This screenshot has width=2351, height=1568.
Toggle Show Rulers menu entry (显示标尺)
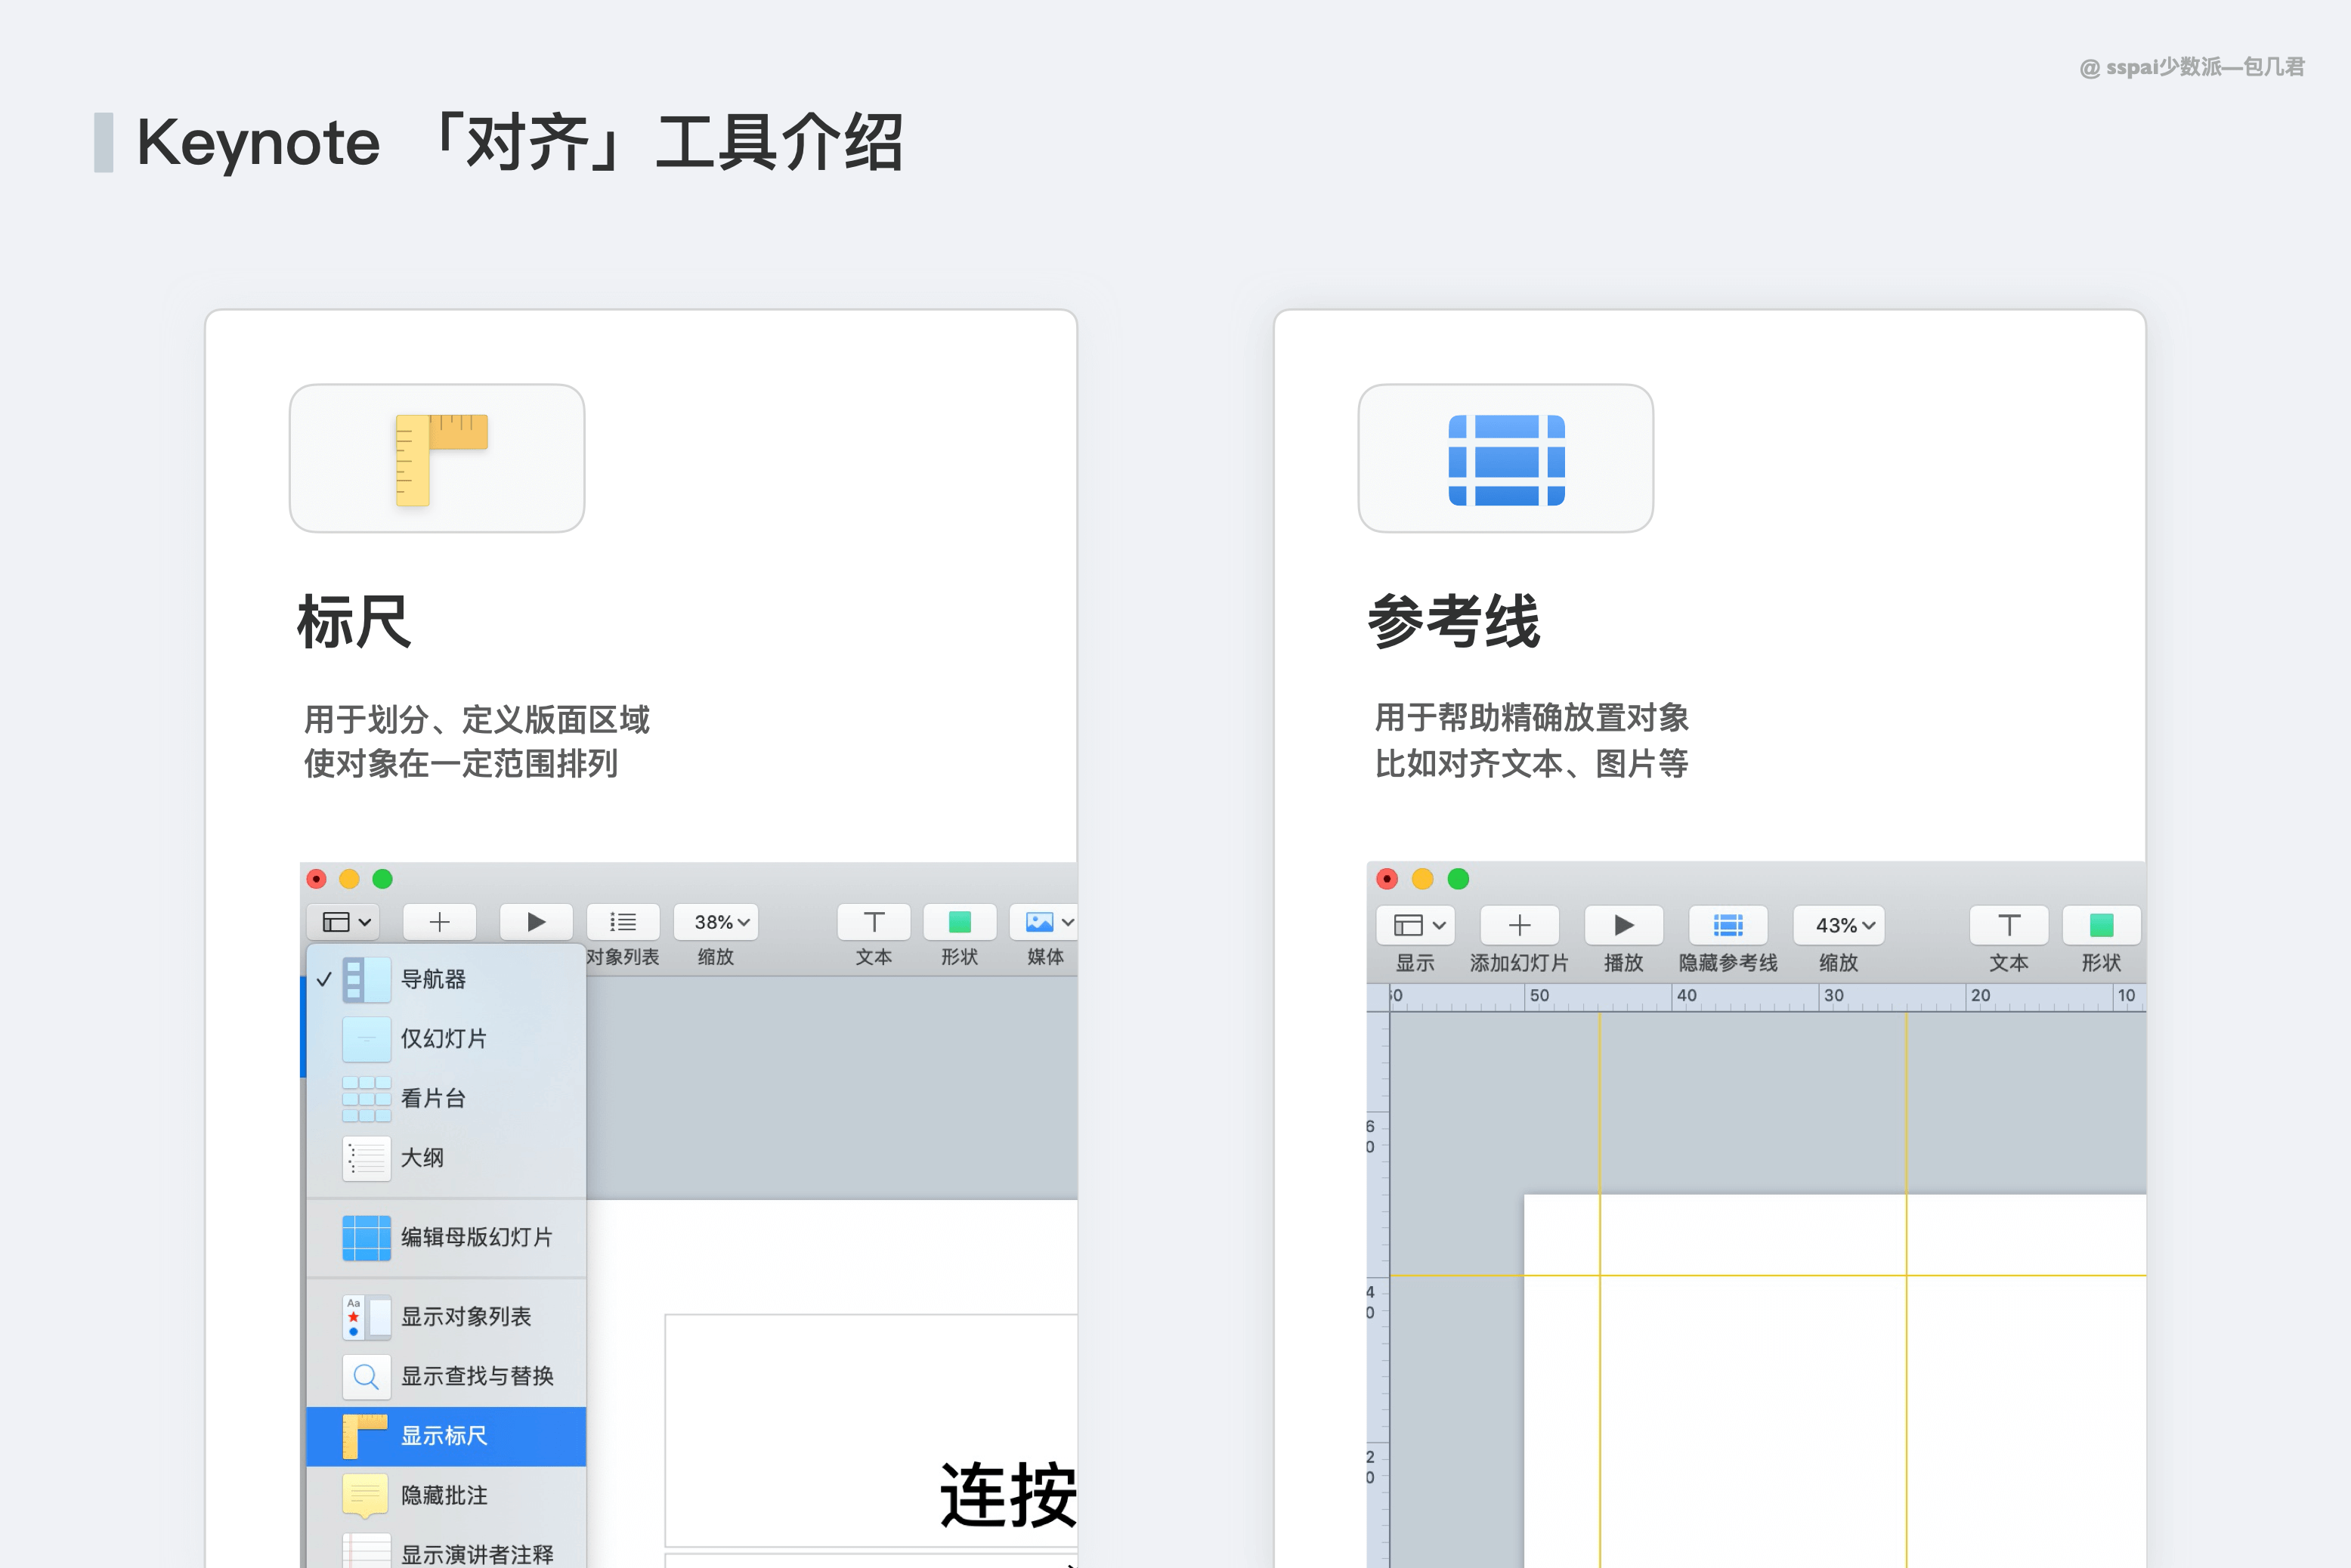coord(444,1435)
